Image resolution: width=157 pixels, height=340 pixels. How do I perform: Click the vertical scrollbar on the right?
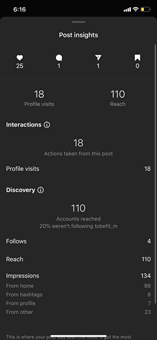click(155, 174)
